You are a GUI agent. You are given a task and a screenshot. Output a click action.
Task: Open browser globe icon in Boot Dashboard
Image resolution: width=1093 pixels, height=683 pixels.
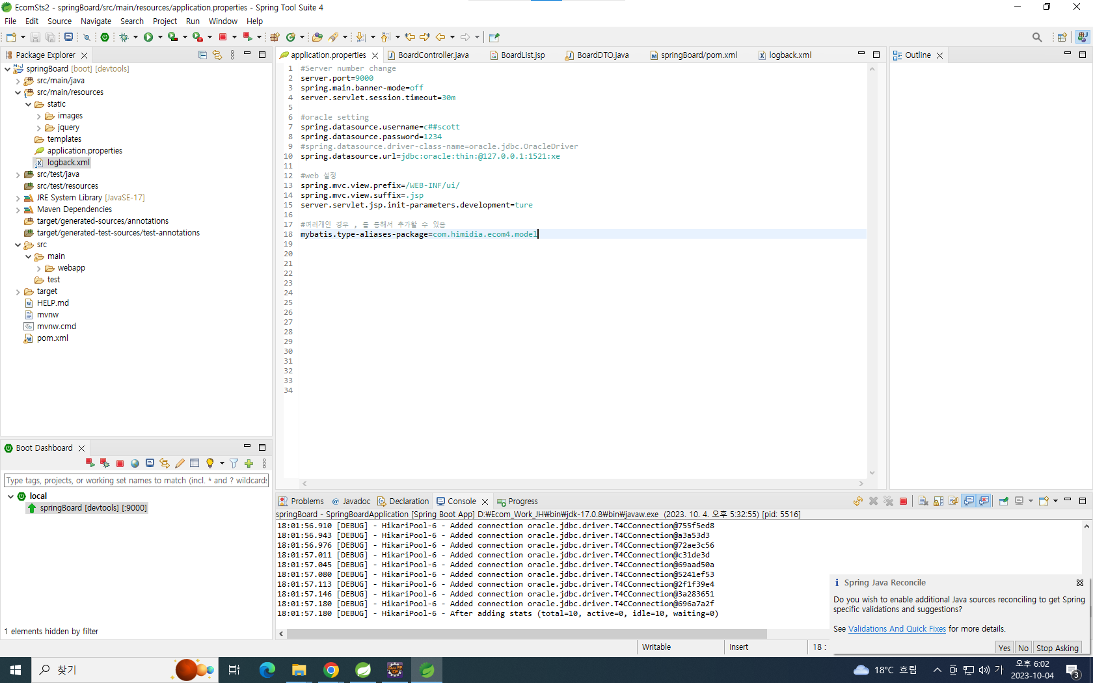point(135,463)
